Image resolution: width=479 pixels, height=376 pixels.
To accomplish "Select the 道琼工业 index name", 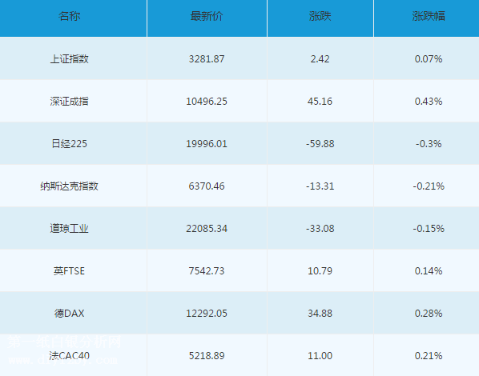I will point(70,228).
